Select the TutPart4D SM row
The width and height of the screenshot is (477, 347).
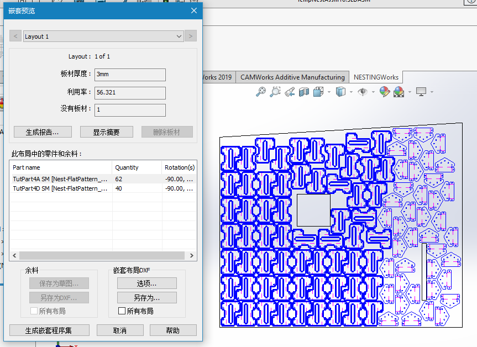click(103, 188)
